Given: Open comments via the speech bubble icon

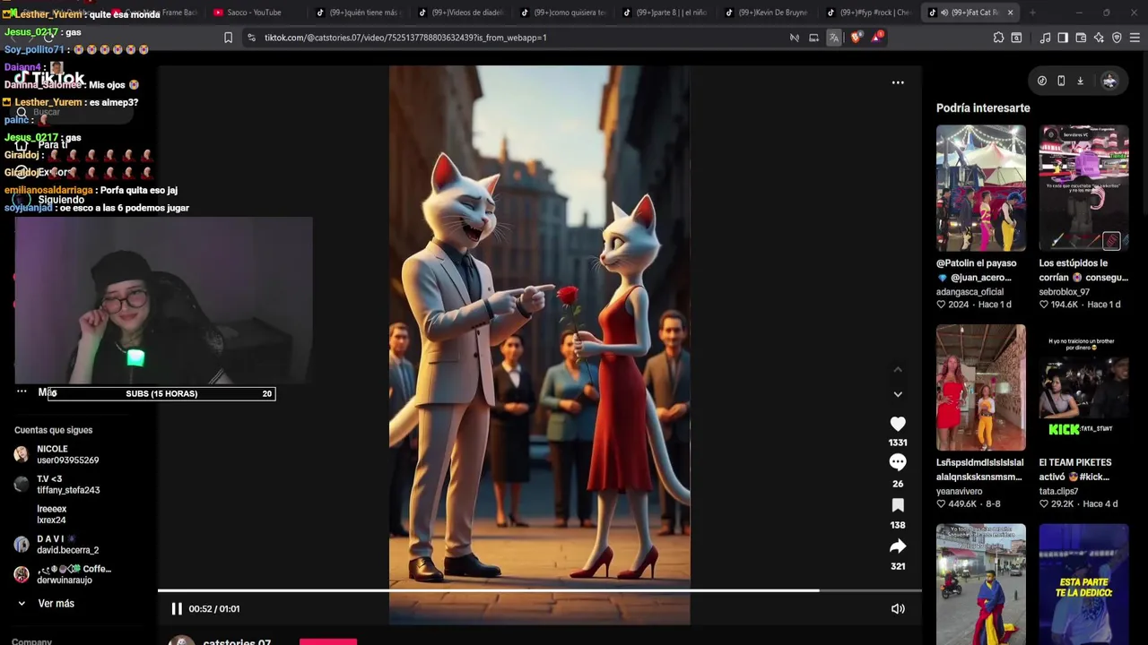Looking at the screenshot, I should (x=898, y=462).
